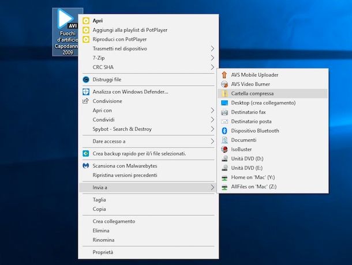Send to Desktop (crea collegamento)
Viewport: 352px width, 265px height.
click(x=272, y=103)
